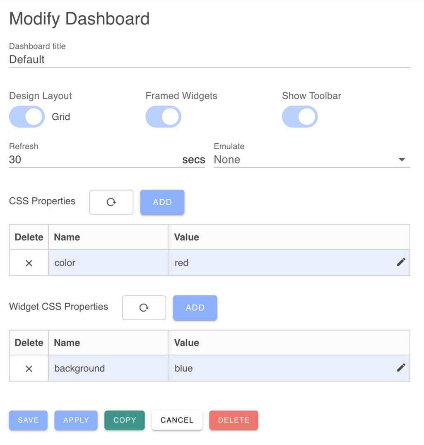Delete the Default dashboard
424x445 pixels.
[234, 420]
